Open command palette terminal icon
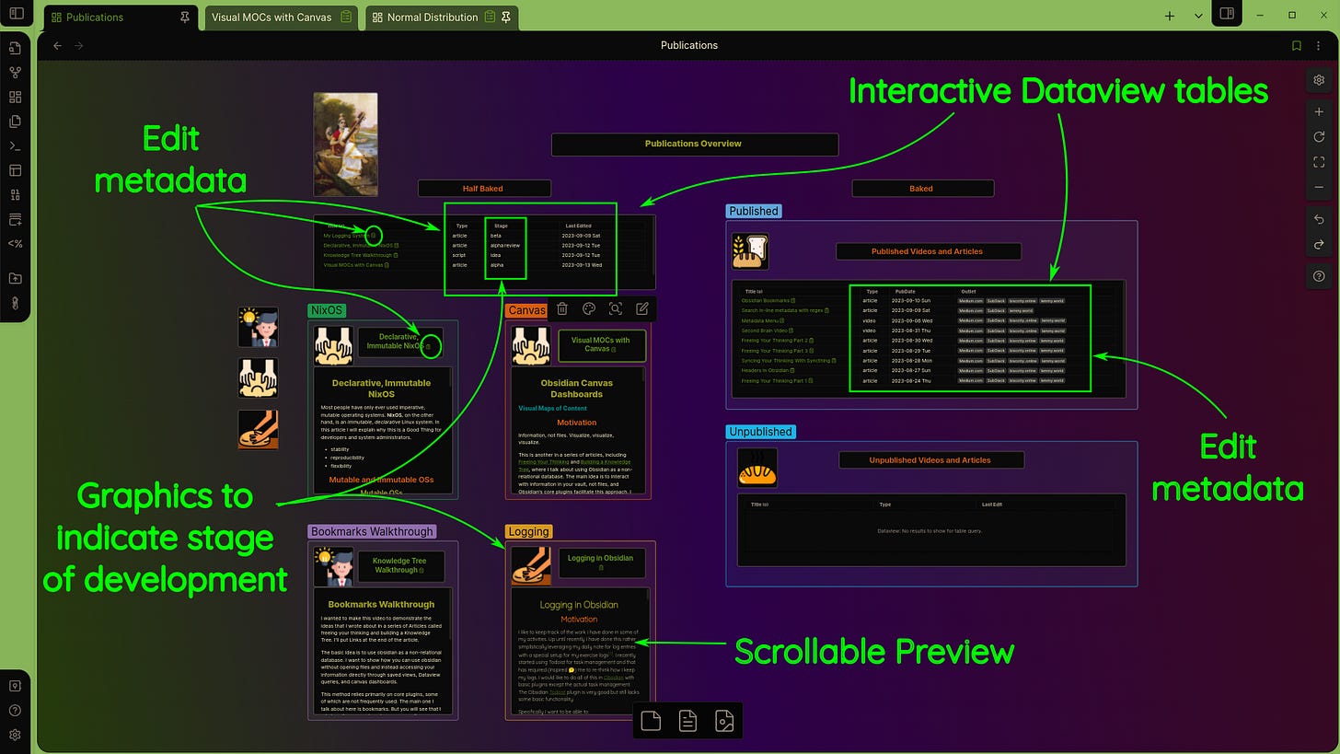The image size is (1340, 754). pyautogui.click(x=15, y=146)
